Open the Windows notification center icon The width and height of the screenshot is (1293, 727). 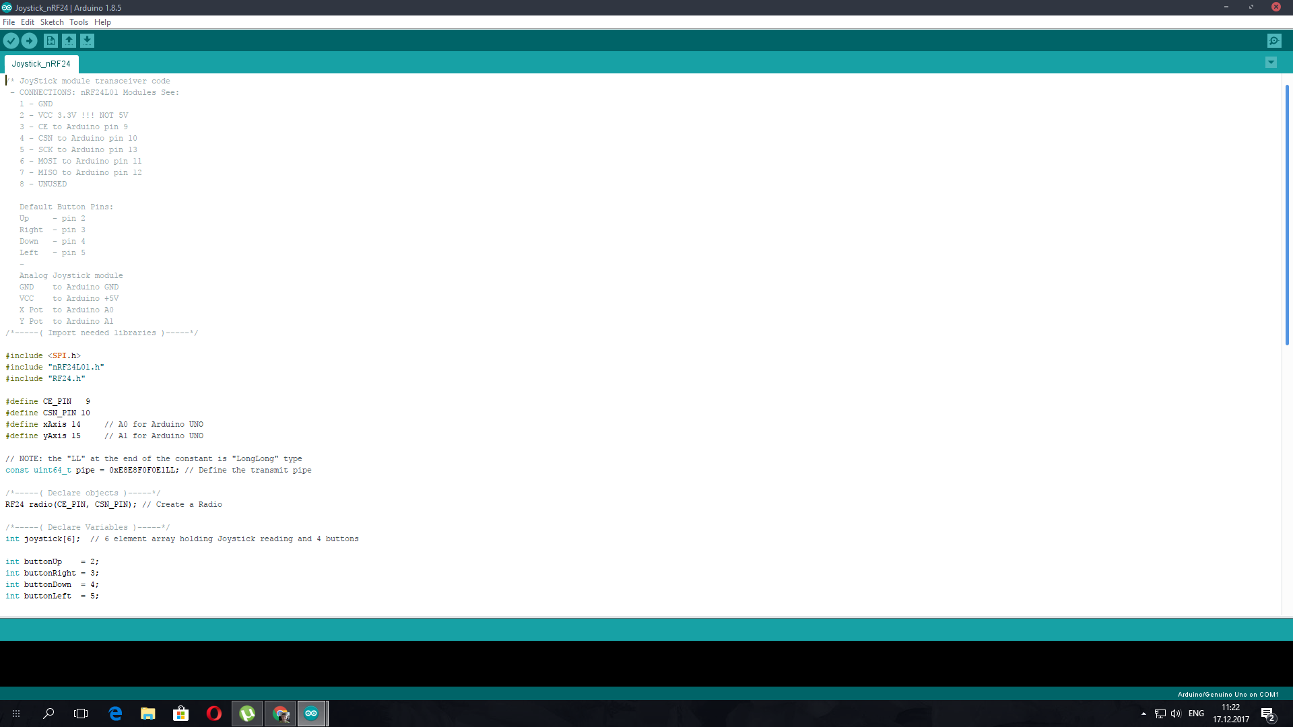coord(1267,714)
